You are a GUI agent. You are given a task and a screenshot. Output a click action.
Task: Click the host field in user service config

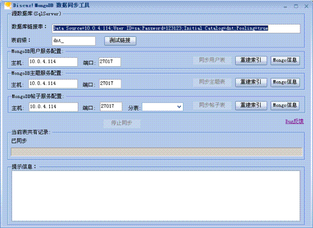point(53,62)
